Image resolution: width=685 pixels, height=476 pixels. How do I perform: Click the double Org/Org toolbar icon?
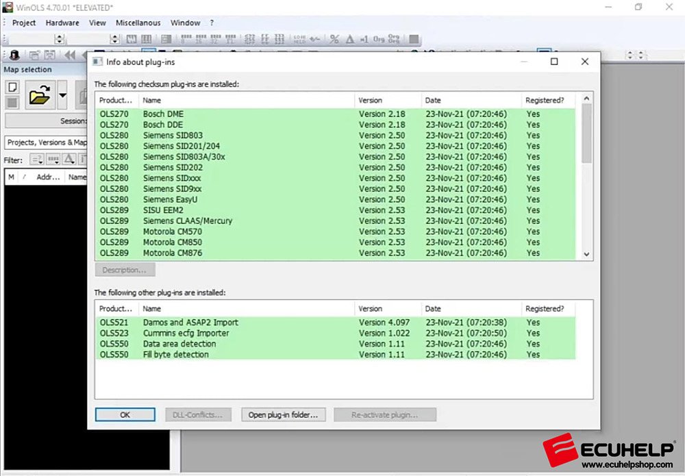click(x=394, y=39)
